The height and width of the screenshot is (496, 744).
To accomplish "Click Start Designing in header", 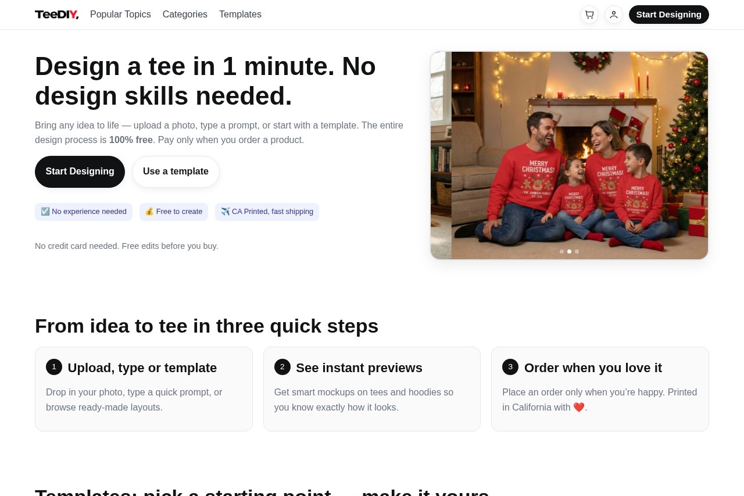I will (668, 15).
